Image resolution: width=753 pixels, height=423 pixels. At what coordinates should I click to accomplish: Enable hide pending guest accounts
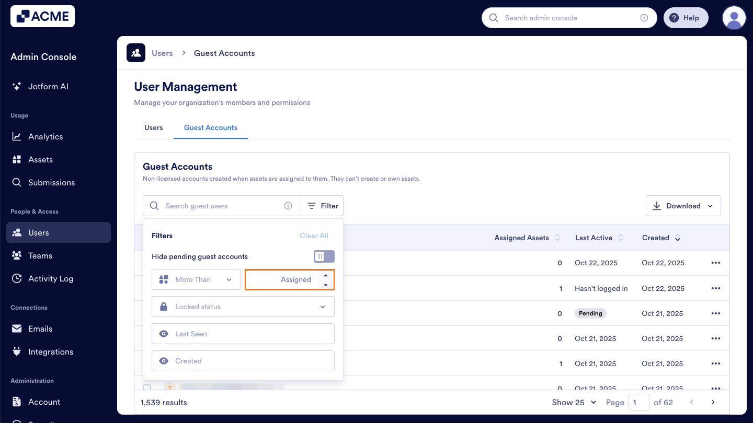coord(324,256)
